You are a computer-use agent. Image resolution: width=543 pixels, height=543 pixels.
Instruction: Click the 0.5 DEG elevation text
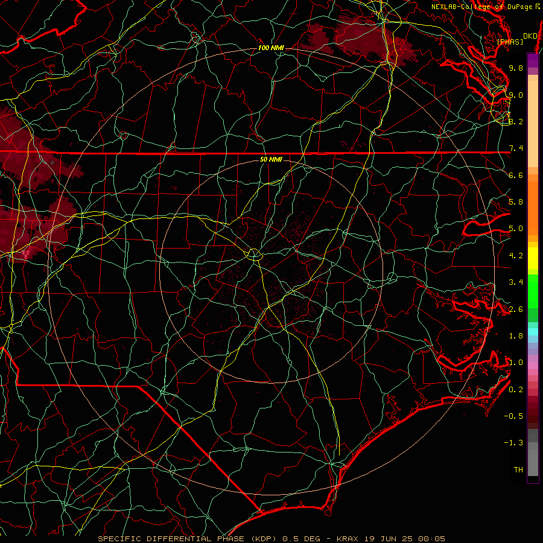click(301, 539)
